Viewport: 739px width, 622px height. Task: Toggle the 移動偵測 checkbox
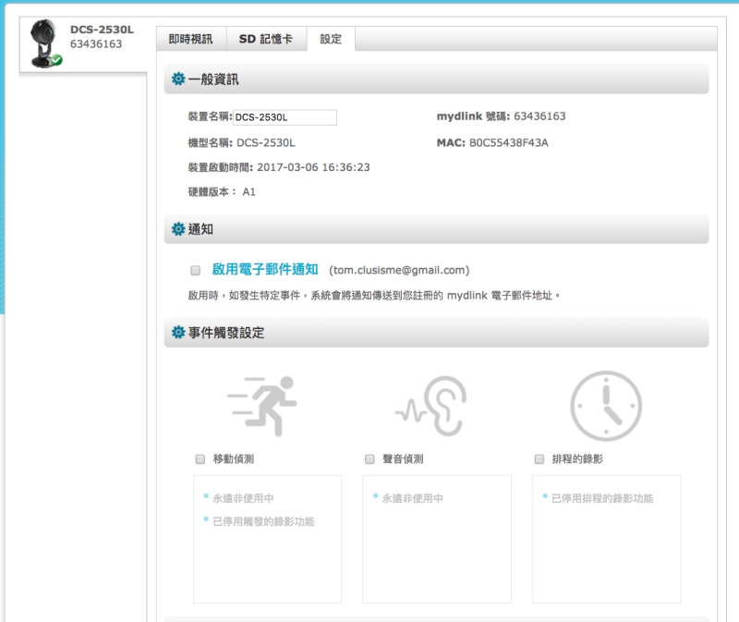point(200,458)
